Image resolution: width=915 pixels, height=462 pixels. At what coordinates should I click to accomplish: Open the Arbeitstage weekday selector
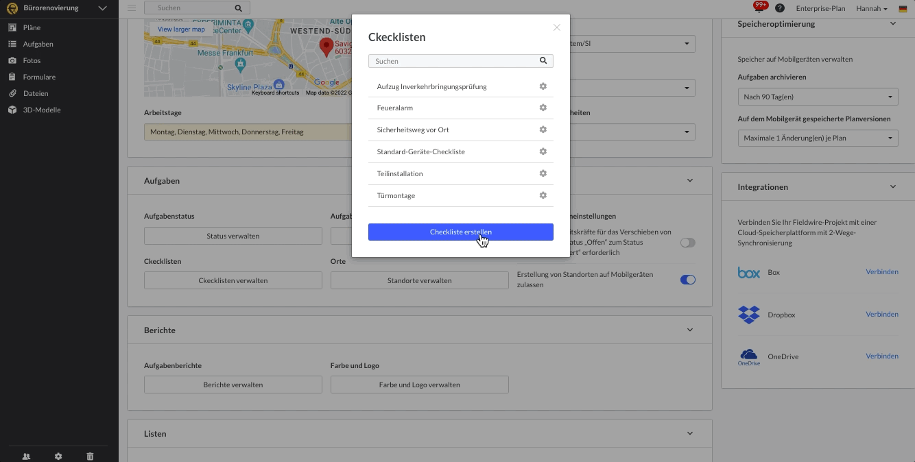(248, 132)
